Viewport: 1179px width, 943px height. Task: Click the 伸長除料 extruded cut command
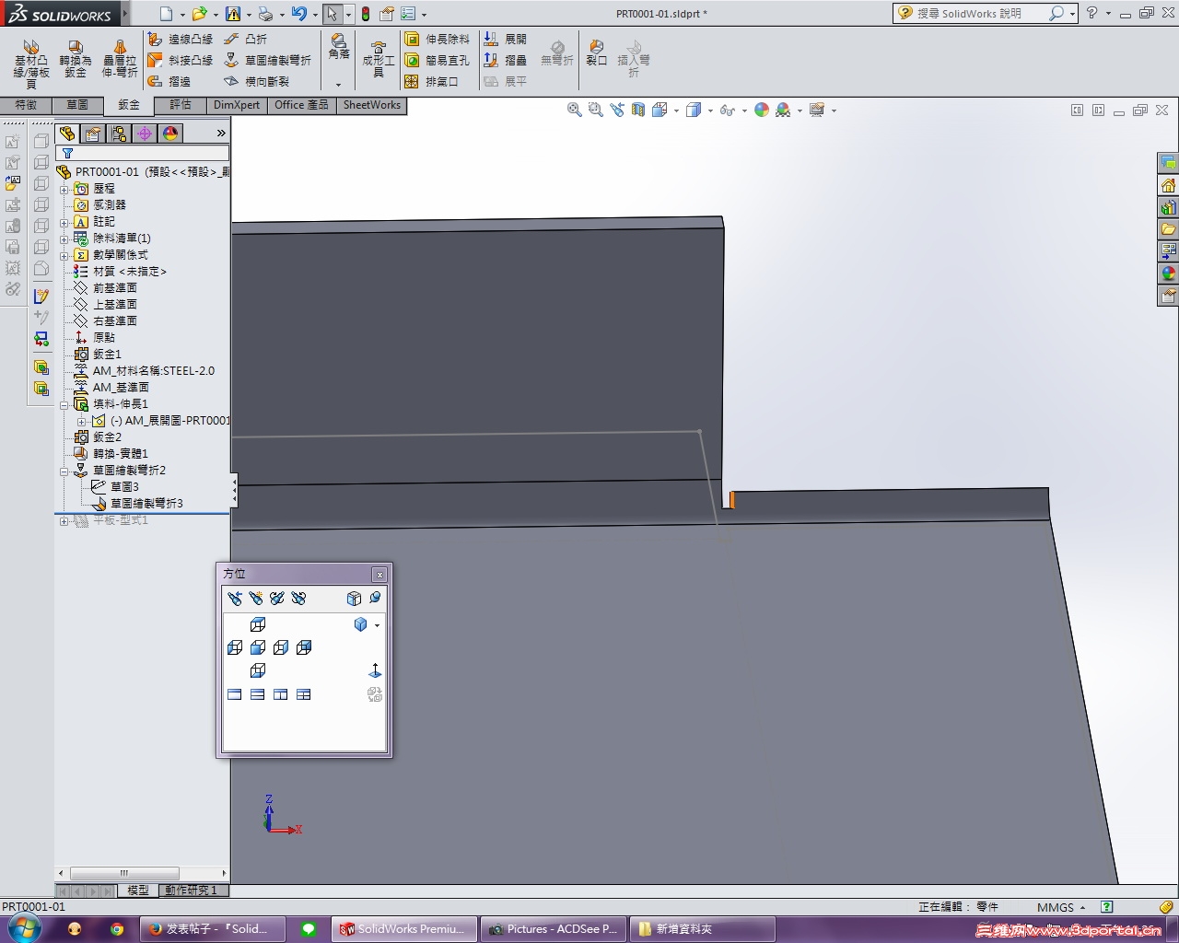tap(438, 40)
